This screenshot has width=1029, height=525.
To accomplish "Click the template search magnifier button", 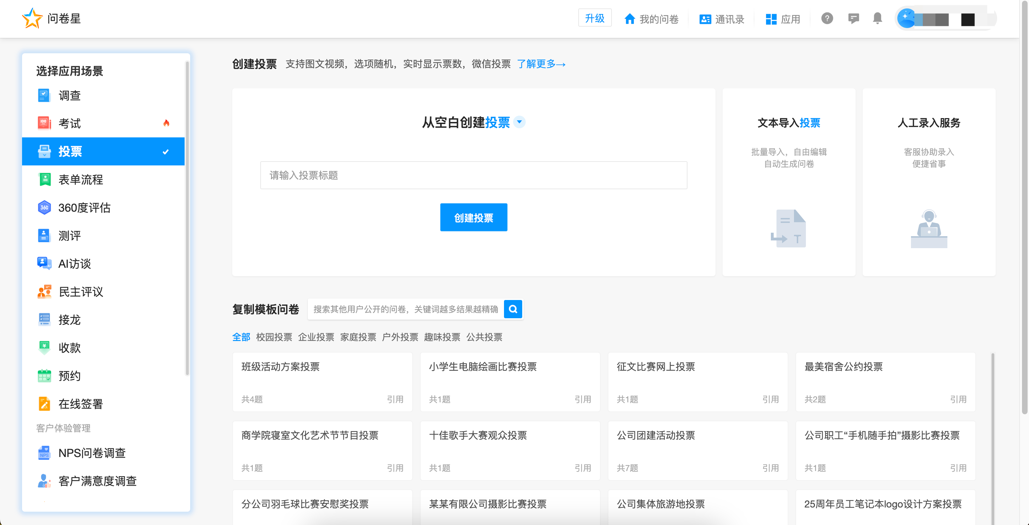I will 513,309.
